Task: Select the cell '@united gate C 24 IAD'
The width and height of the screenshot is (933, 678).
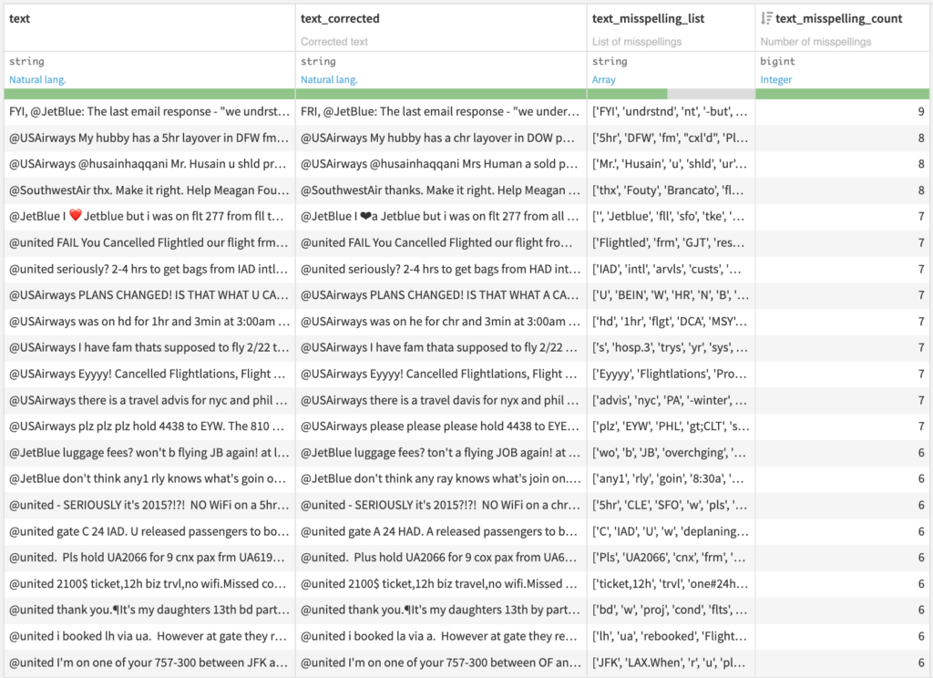Action: point(149,531)
